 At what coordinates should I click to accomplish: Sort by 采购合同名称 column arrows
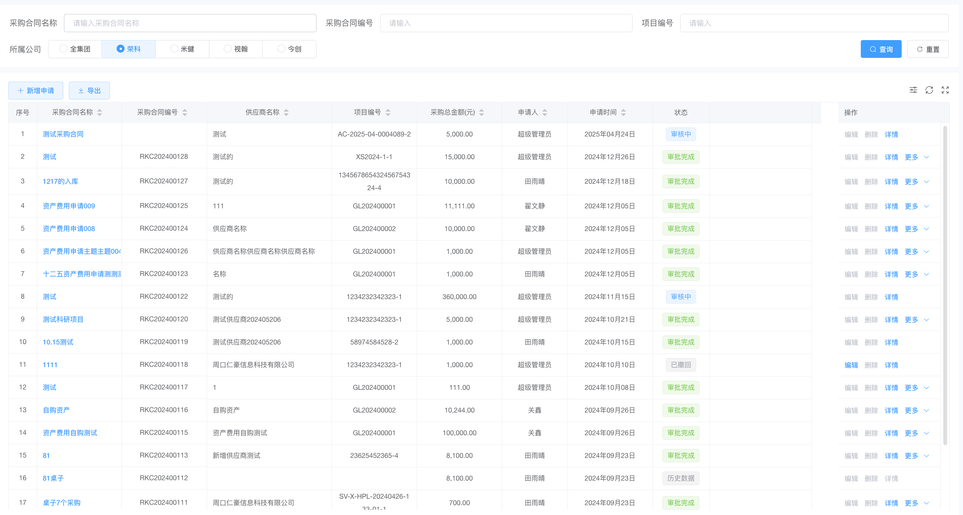point(100,112)
